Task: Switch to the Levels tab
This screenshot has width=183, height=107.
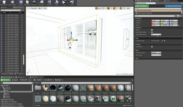Action: (x=167, y=1)
